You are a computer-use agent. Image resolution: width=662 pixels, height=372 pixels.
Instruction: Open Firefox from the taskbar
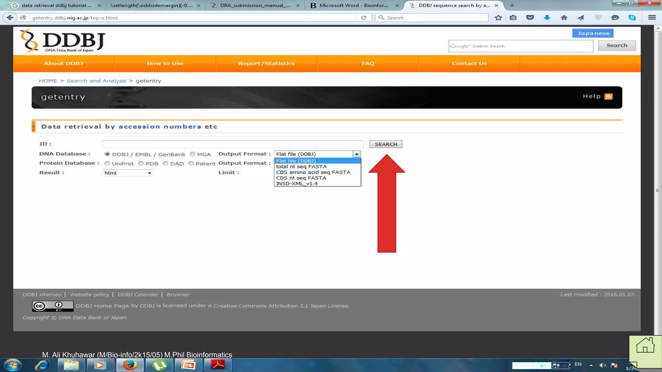[x=130, y=365]
